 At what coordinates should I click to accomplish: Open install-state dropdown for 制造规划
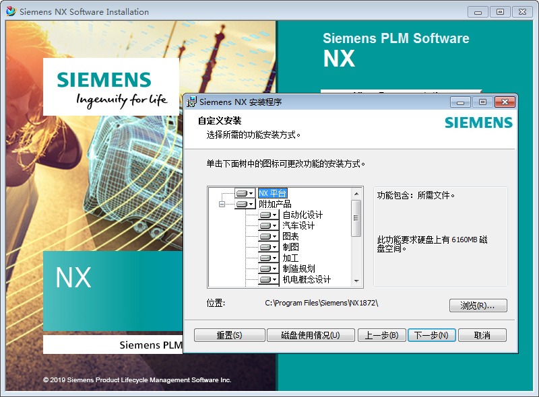pyautogui.click(x=268, y=268)
